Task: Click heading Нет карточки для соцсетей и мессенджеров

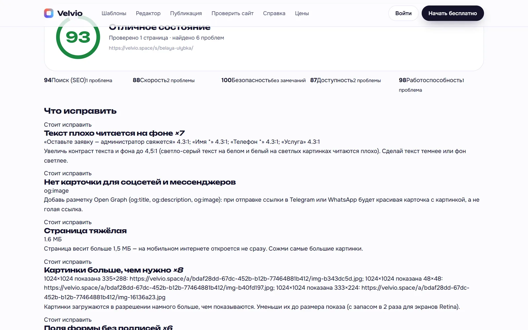Action: coord(140,182)
